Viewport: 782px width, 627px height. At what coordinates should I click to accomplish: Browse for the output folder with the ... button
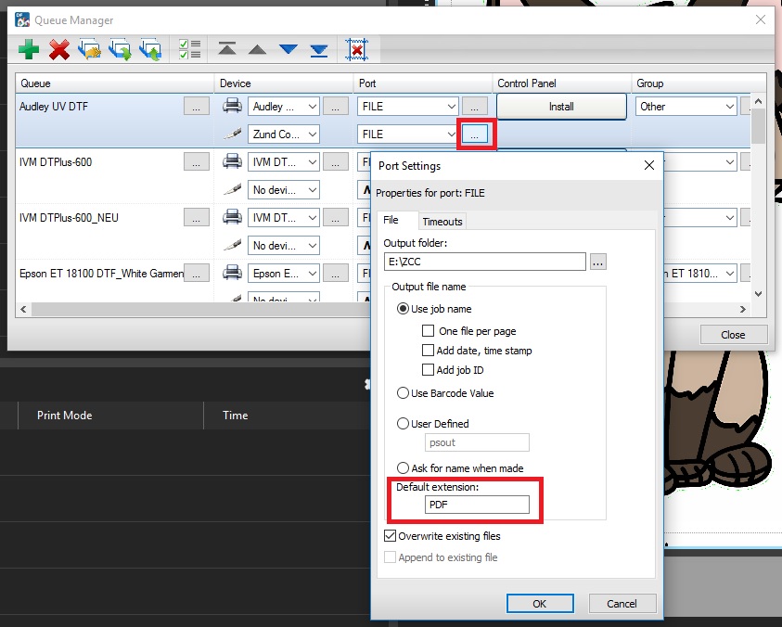[598, 262]
